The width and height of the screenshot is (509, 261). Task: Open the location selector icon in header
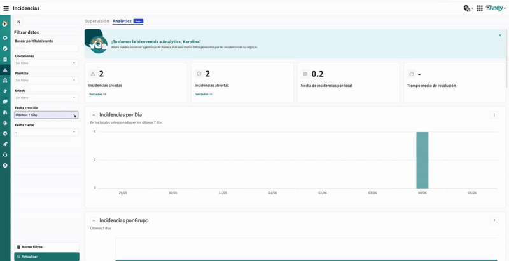tap(468, 8)
